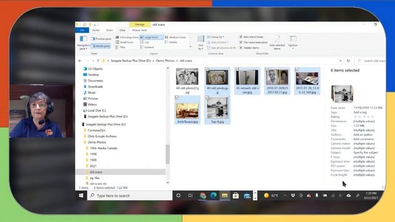Refresh the old scans folder
The height and width of the screenshot is (222, 395).
point(348,60)
